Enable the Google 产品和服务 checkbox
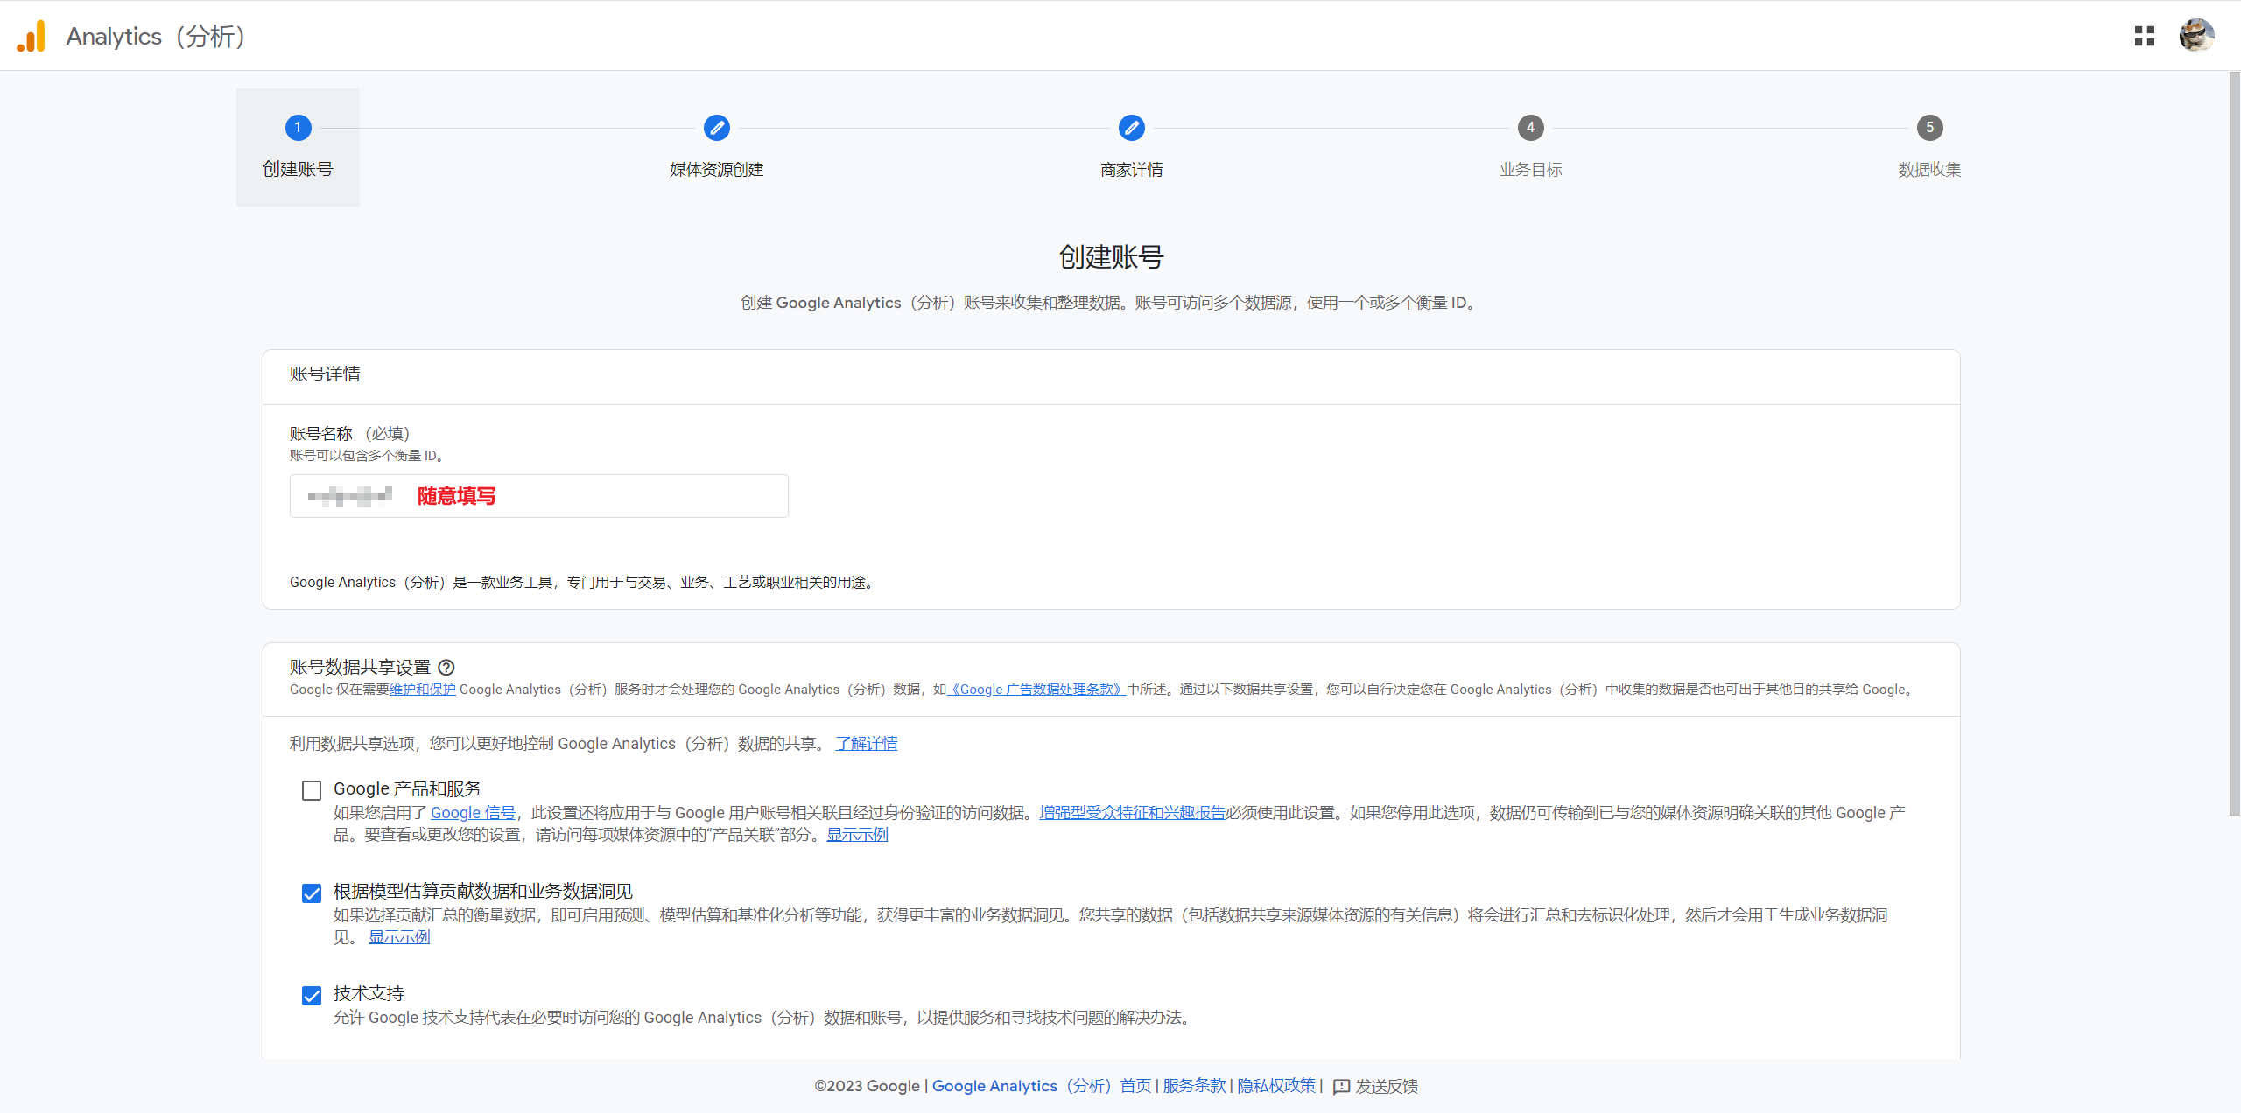This screenshot has height=1113, width=2241. [312, 791]
